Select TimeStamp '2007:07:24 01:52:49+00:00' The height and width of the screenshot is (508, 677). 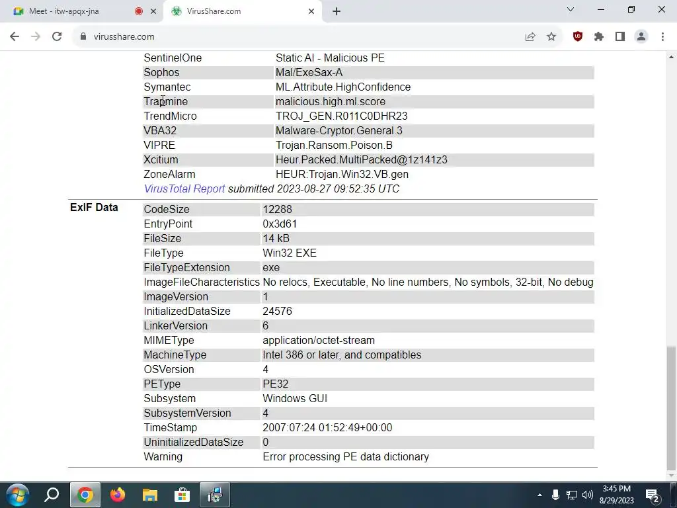point(327,428)
